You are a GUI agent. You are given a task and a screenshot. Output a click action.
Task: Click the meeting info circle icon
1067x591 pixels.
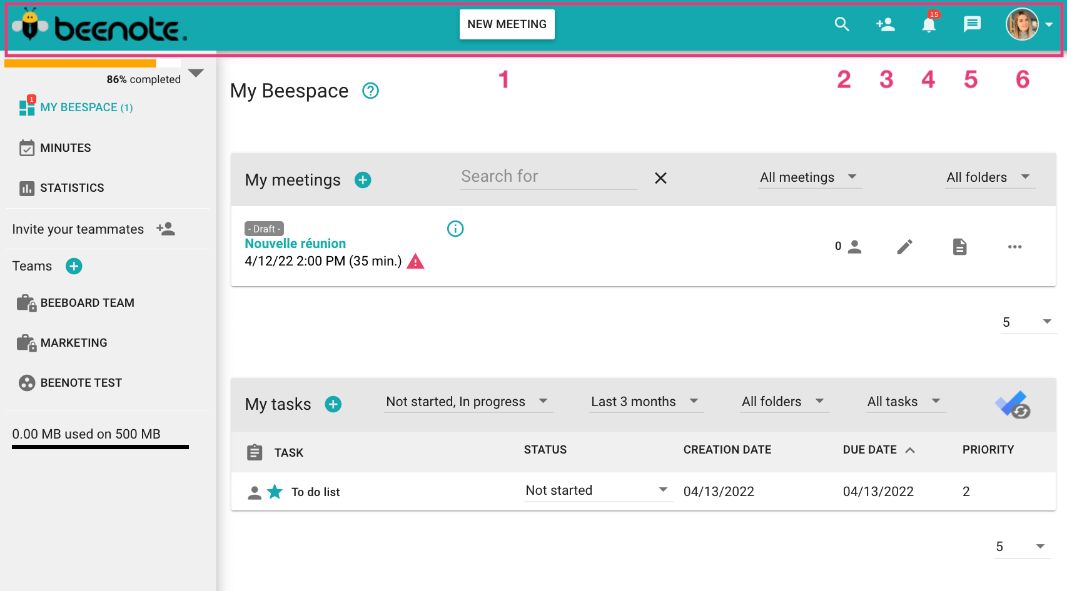[455, 229]
